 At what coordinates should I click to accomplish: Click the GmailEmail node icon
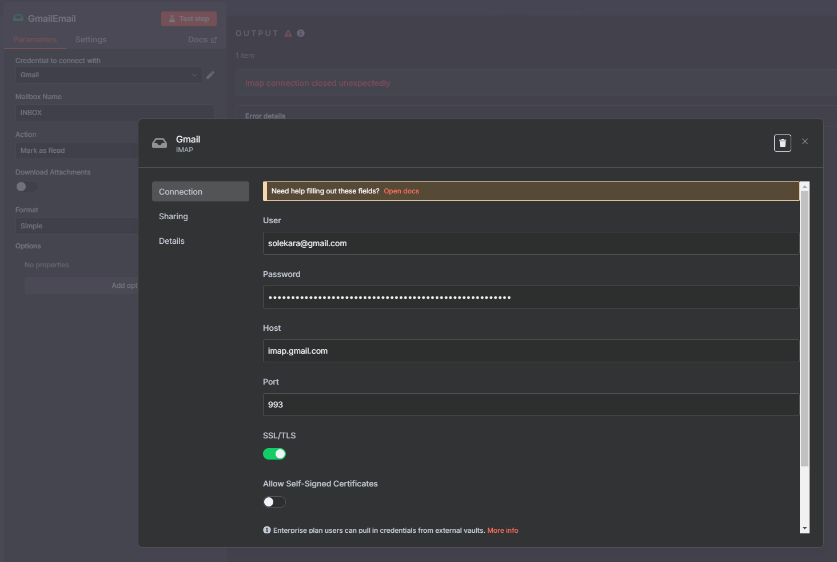(18, 18)
